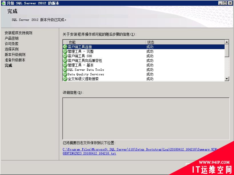Click the green check icon for 管理工具 - 基本
This screenshot has height=175, width=234.
tap(65, 65)
